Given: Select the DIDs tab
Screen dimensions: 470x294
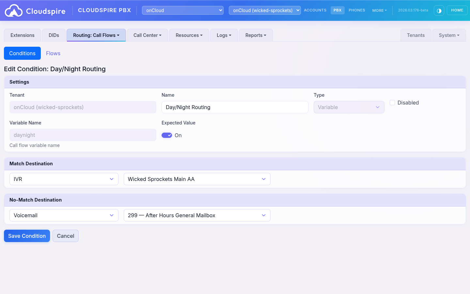Looking at the screenshot, I should point(53,35).
